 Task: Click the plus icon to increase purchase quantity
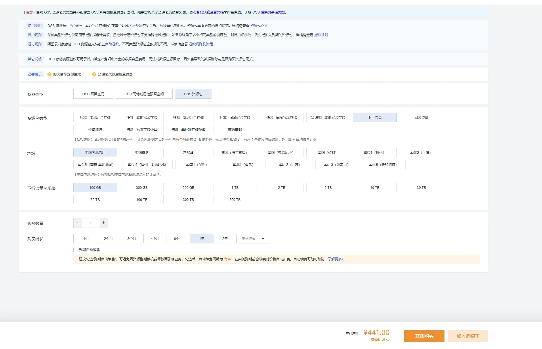coord(104,223)
